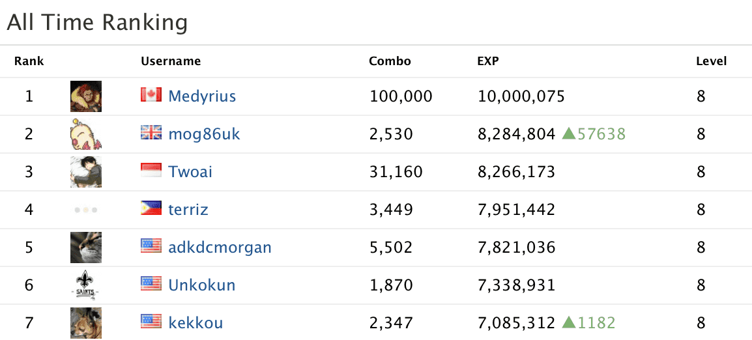752x340 pixels.
Task: Click Unkokun's Saints logo avatar
Action: point(86,285)
